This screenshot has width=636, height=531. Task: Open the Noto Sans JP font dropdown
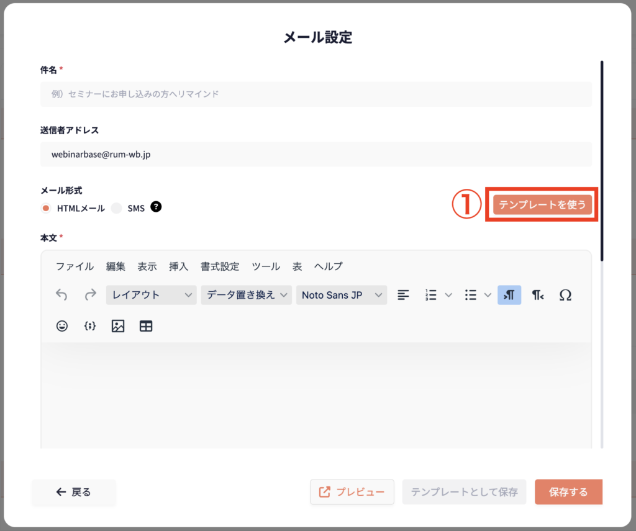(x=341, y=295)
